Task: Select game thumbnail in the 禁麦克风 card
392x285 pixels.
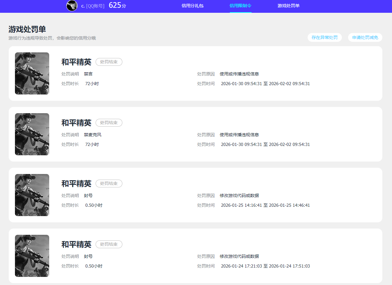Action: [x=32, y=134]
